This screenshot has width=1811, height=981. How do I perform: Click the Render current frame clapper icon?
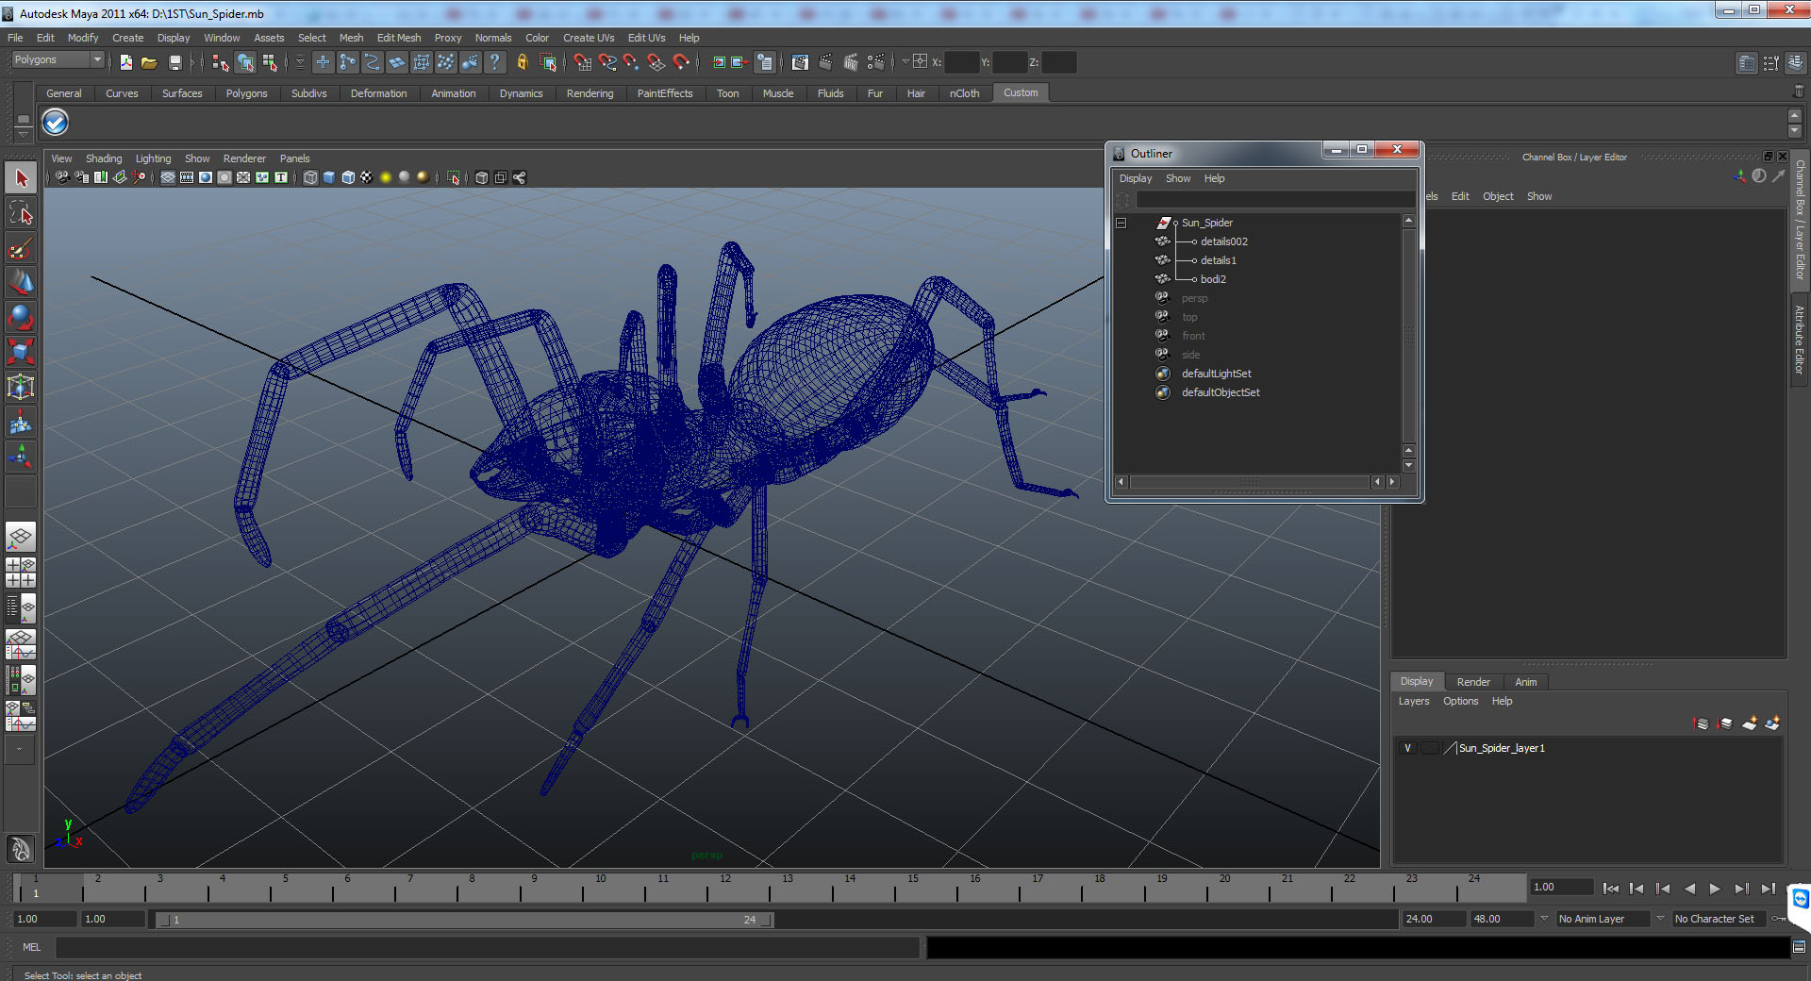click(825, 62)
